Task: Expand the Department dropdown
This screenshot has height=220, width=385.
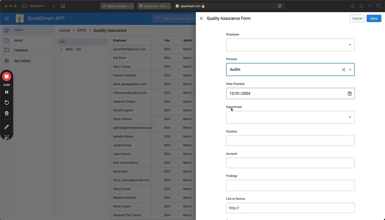Action: (x=350, y=117)
